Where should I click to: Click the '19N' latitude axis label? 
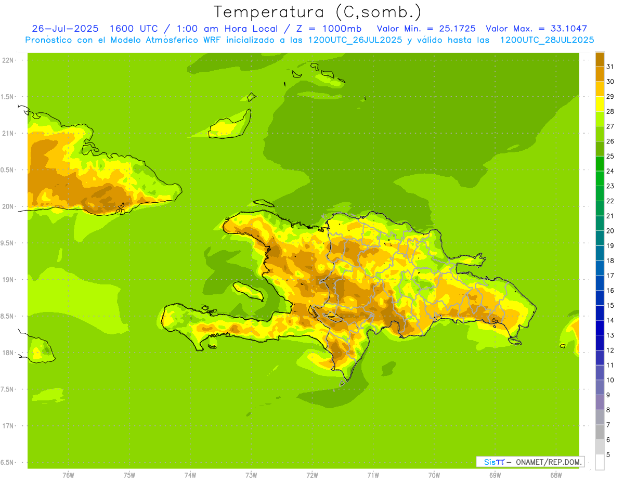8,280
